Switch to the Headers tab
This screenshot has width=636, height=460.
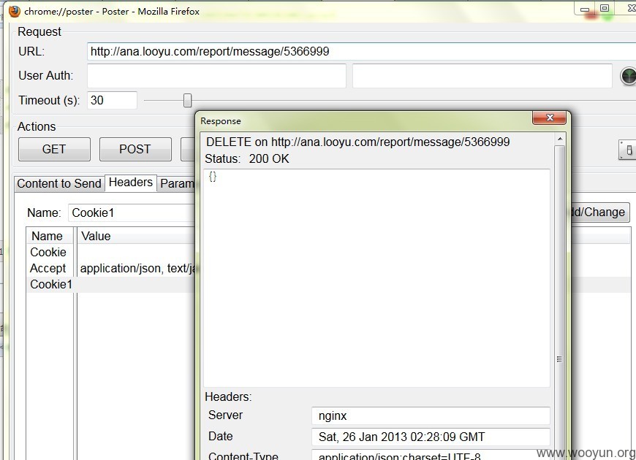131,183
